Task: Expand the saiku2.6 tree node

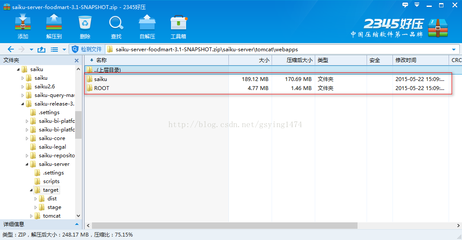Action: pos(23,87)
